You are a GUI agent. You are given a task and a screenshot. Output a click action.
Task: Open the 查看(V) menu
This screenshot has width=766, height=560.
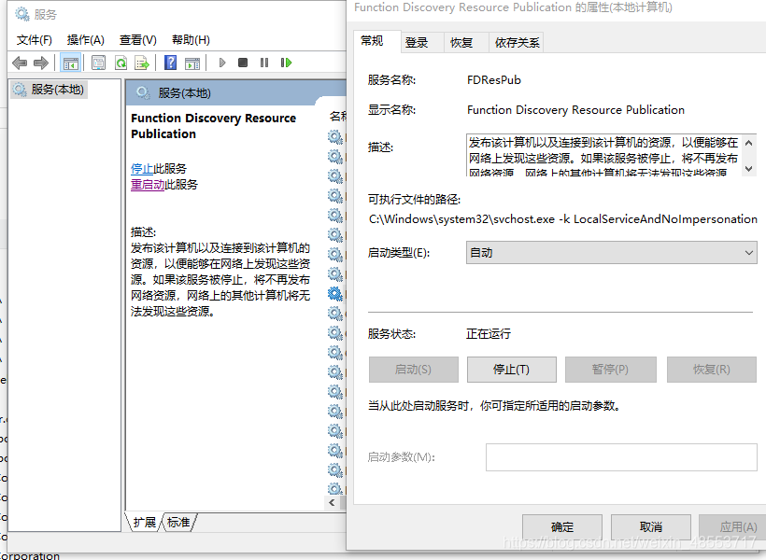pos(137,39)
